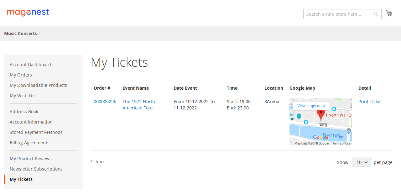Click Print Ticket link
Viewport: 401px width, 195px height.
click(370, 102)
